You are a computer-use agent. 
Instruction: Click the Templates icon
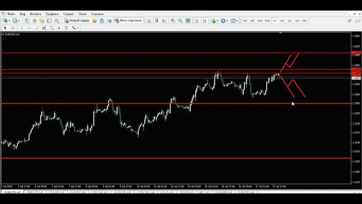(x=232, y=21)
